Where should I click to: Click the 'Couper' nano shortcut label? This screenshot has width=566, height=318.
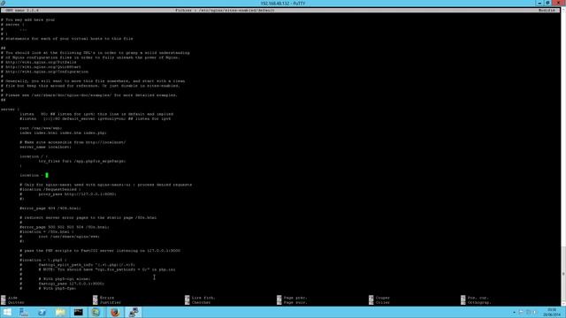[383, 298]
